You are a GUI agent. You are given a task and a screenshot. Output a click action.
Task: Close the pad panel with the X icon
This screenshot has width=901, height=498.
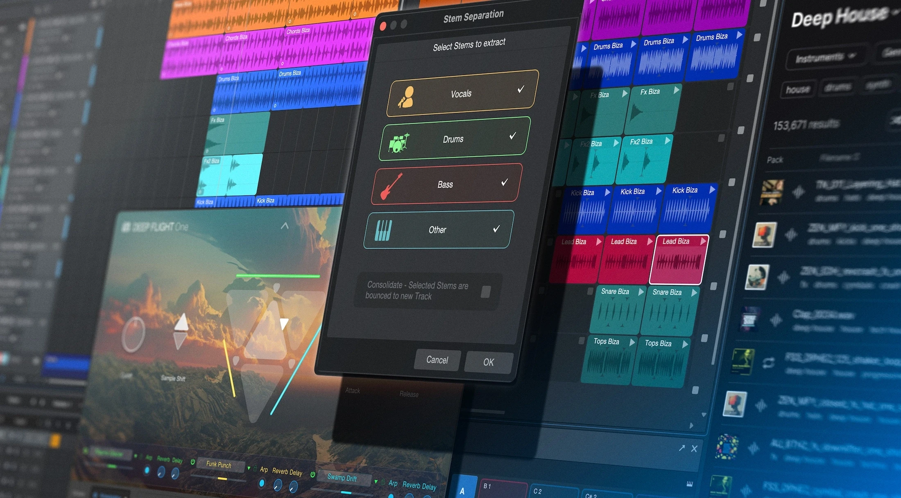694,448
